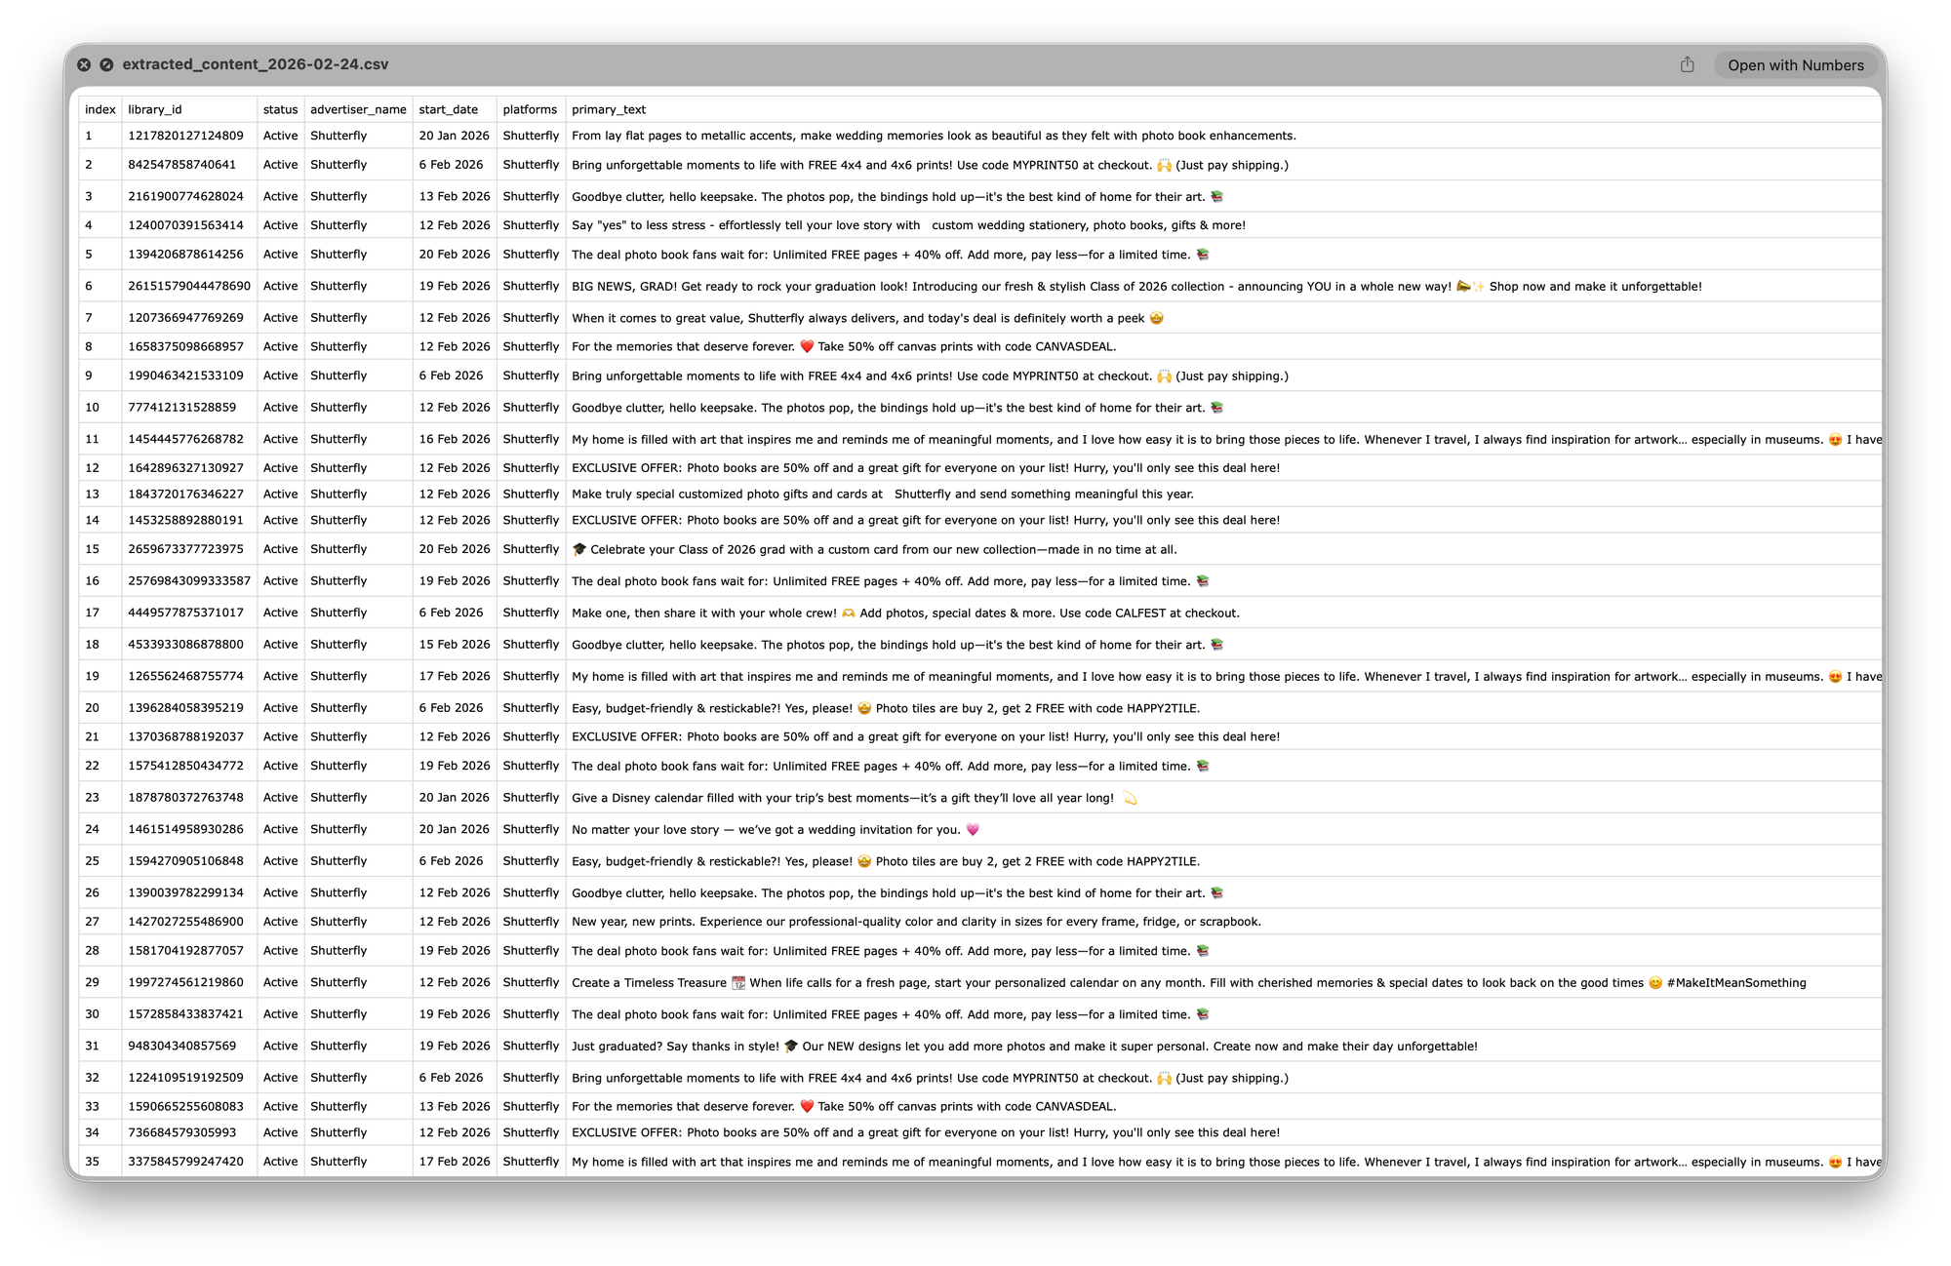The width and height of the screenshot is (1951, 1266).
Task: Click the library_id column header
Action: [x=155, y=109]
